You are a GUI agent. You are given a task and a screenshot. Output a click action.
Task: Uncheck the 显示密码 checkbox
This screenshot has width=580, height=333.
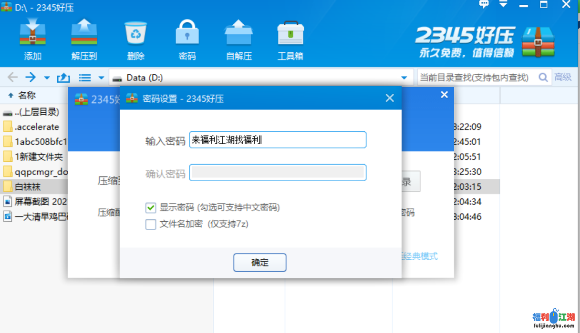click(x=151, y=208)
